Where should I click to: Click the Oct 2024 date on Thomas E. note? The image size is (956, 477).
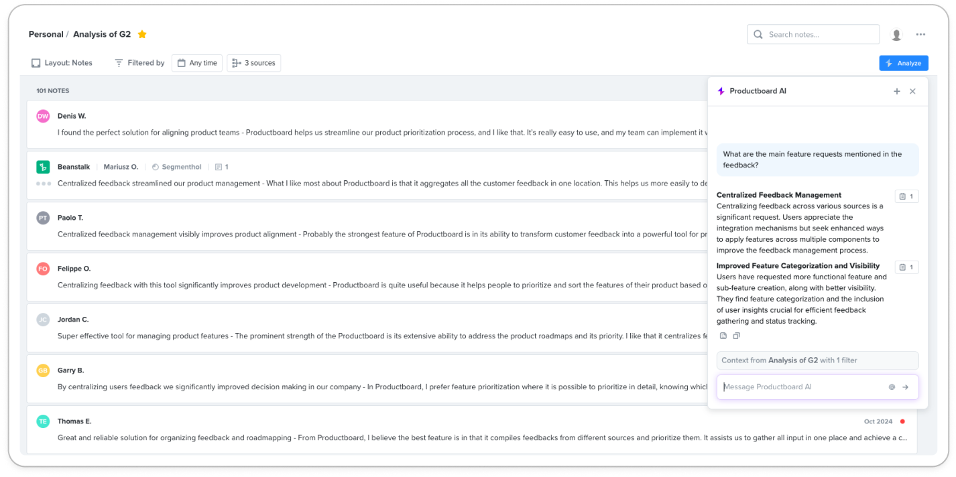878,421
